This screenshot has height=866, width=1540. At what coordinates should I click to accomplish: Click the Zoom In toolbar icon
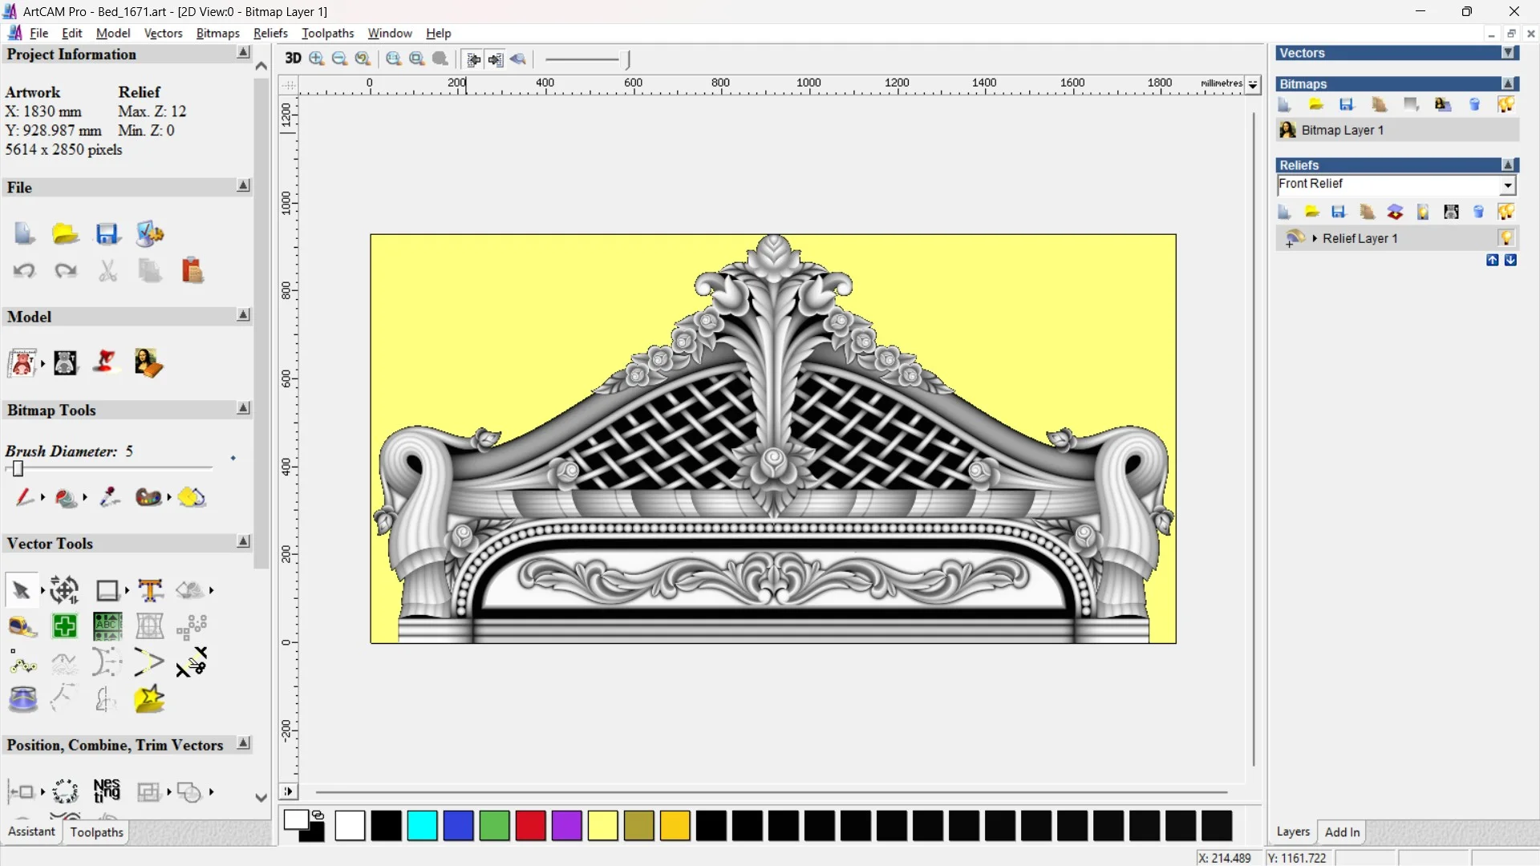tap(317, 59)
